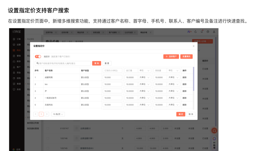Click the orange 查询 search button
The width and height of the screenshot is (268, 151).
pos(97,63)
